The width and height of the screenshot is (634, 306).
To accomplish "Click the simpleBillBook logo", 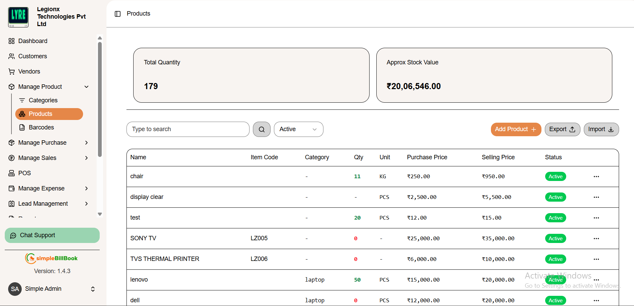I will tap(52, 258).
